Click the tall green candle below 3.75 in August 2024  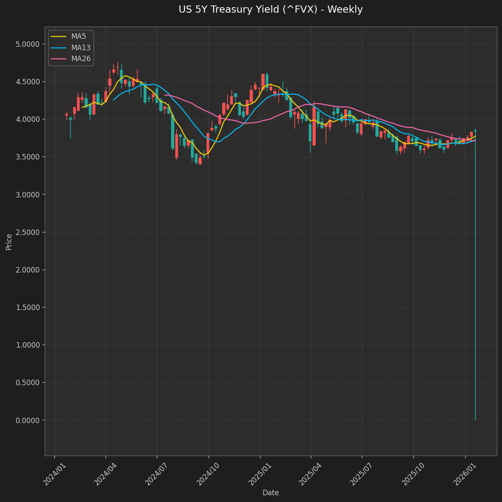pos(173,131)
